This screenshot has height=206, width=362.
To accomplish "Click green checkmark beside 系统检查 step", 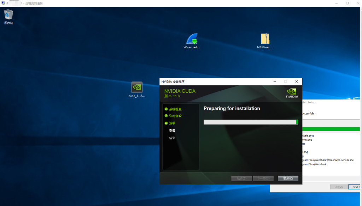I will [166, 109].
